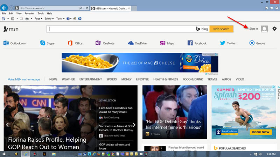Open the Page dropdown in command bar
The width and height of the screenshot is (280, 157).
pyautogui.click(x=38, y=18)
